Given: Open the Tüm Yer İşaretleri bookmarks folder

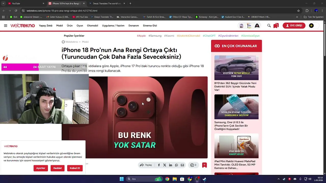Looking at the screenshot, I should point(314,17).
